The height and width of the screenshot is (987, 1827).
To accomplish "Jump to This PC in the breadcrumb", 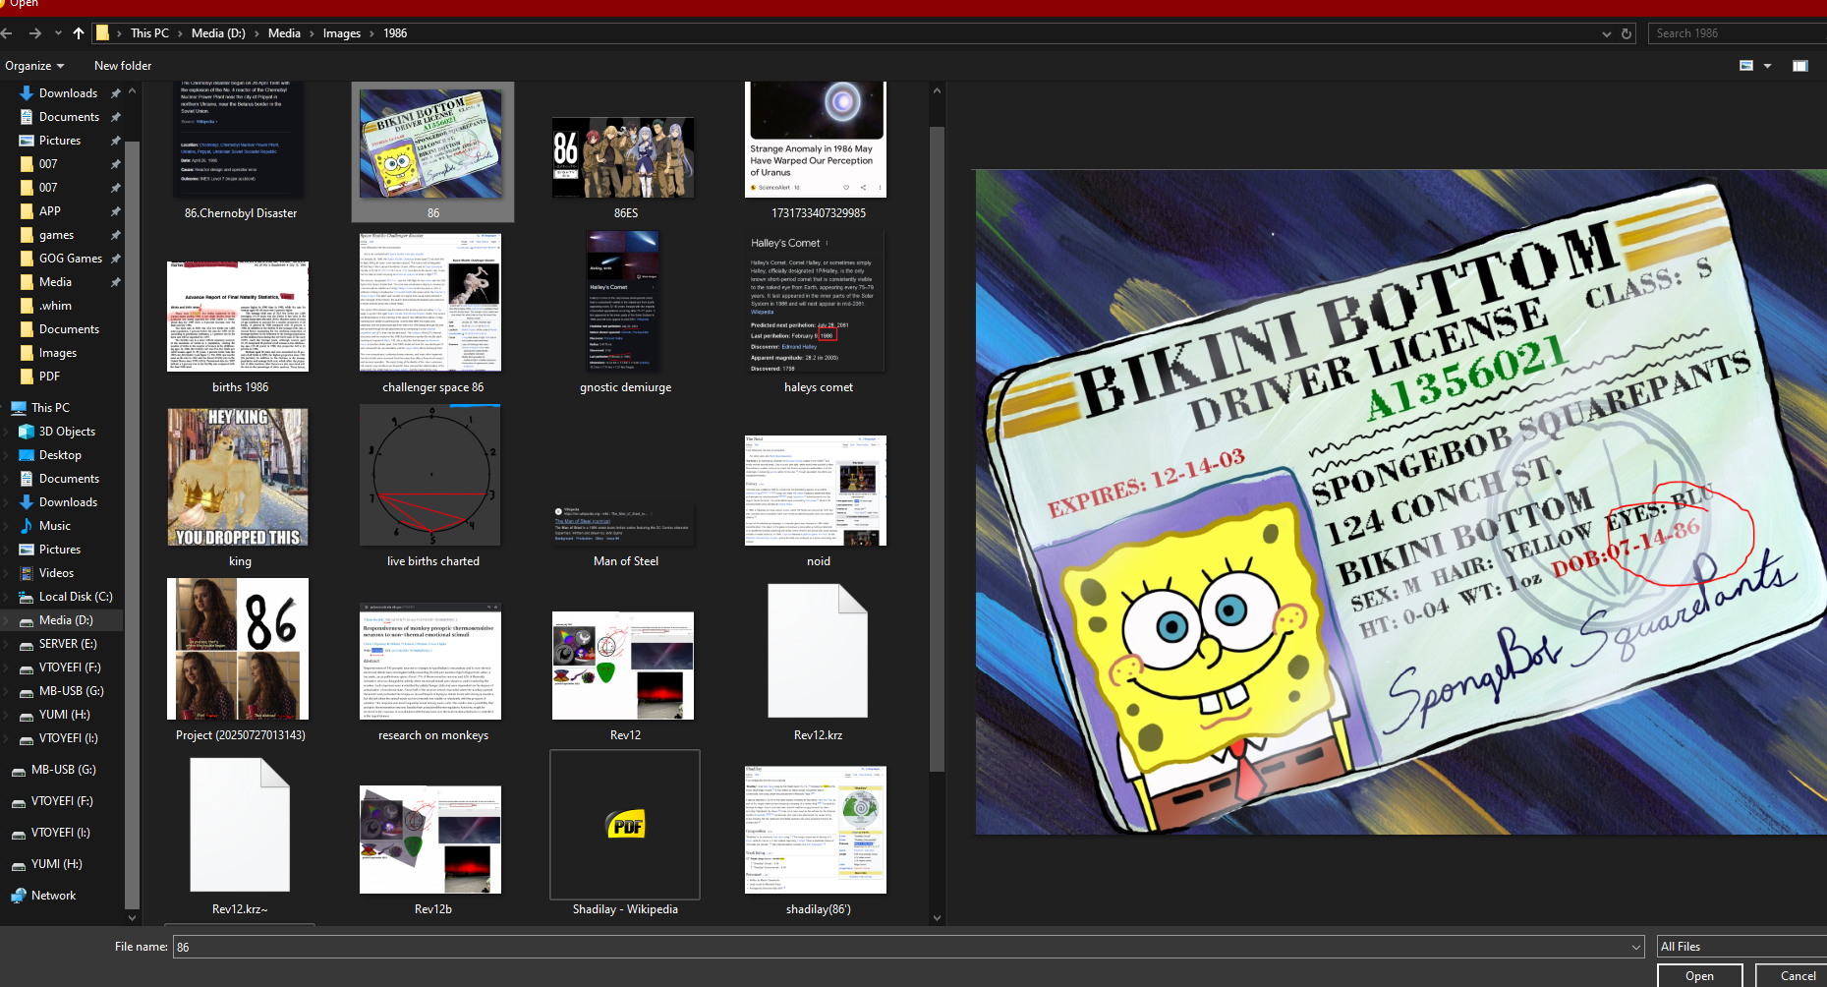I will pyautogui.click(x=149, y=33).
